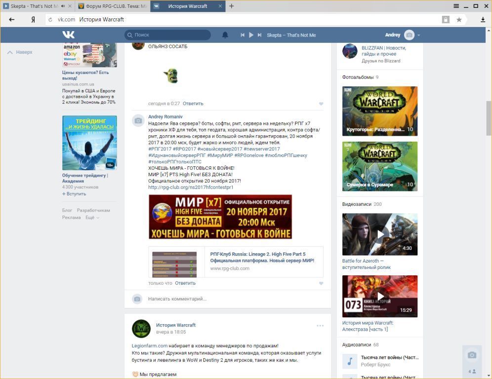Go back with the browser back arrow

[12, 19]
